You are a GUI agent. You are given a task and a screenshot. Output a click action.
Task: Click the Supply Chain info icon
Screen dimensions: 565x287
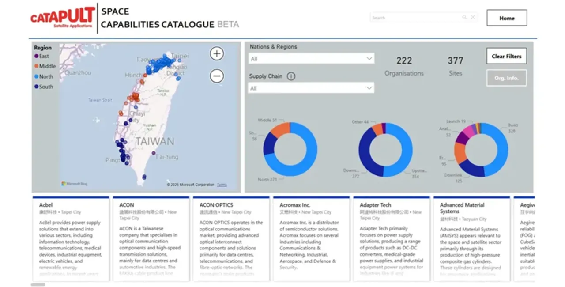[291, 76]
